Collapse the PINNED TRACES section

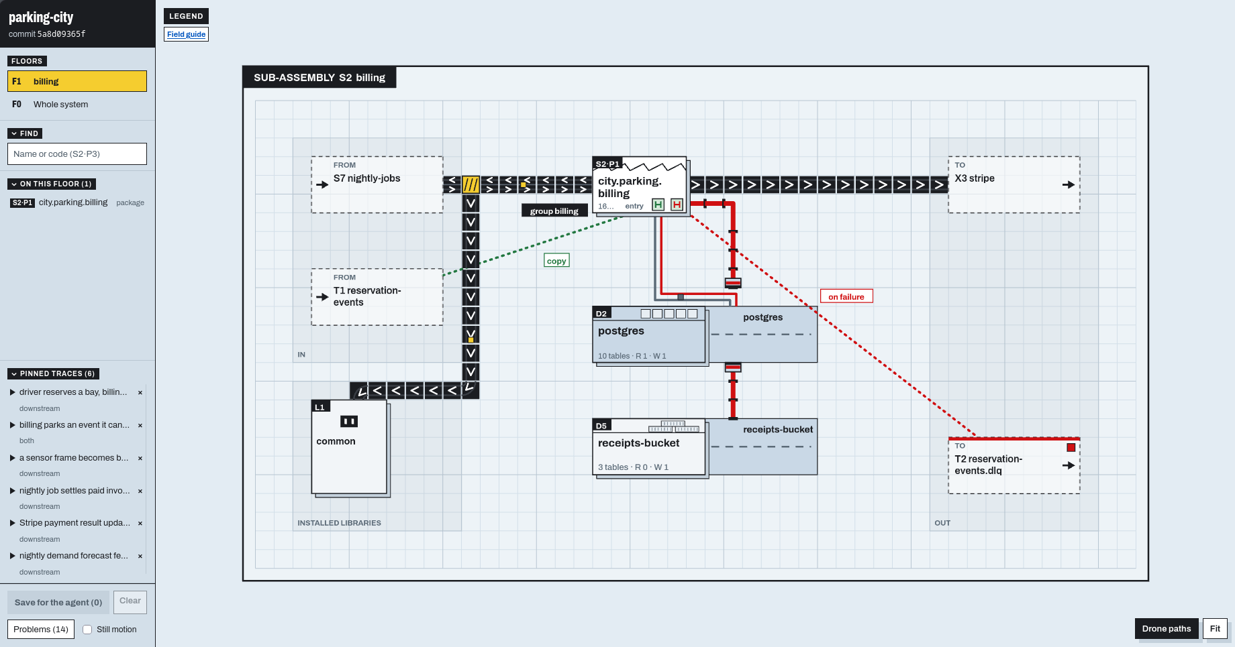tap(53, 373)
